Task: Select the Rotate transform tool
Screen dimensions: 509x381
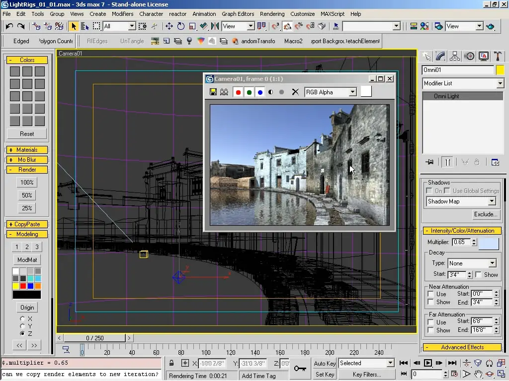Action: click(180, 26)
